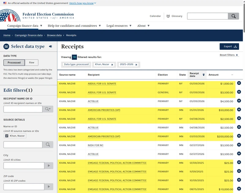245x193 pixels.
Task: Open recipient name search dropdown button
Action: click(x=48, y=109)
